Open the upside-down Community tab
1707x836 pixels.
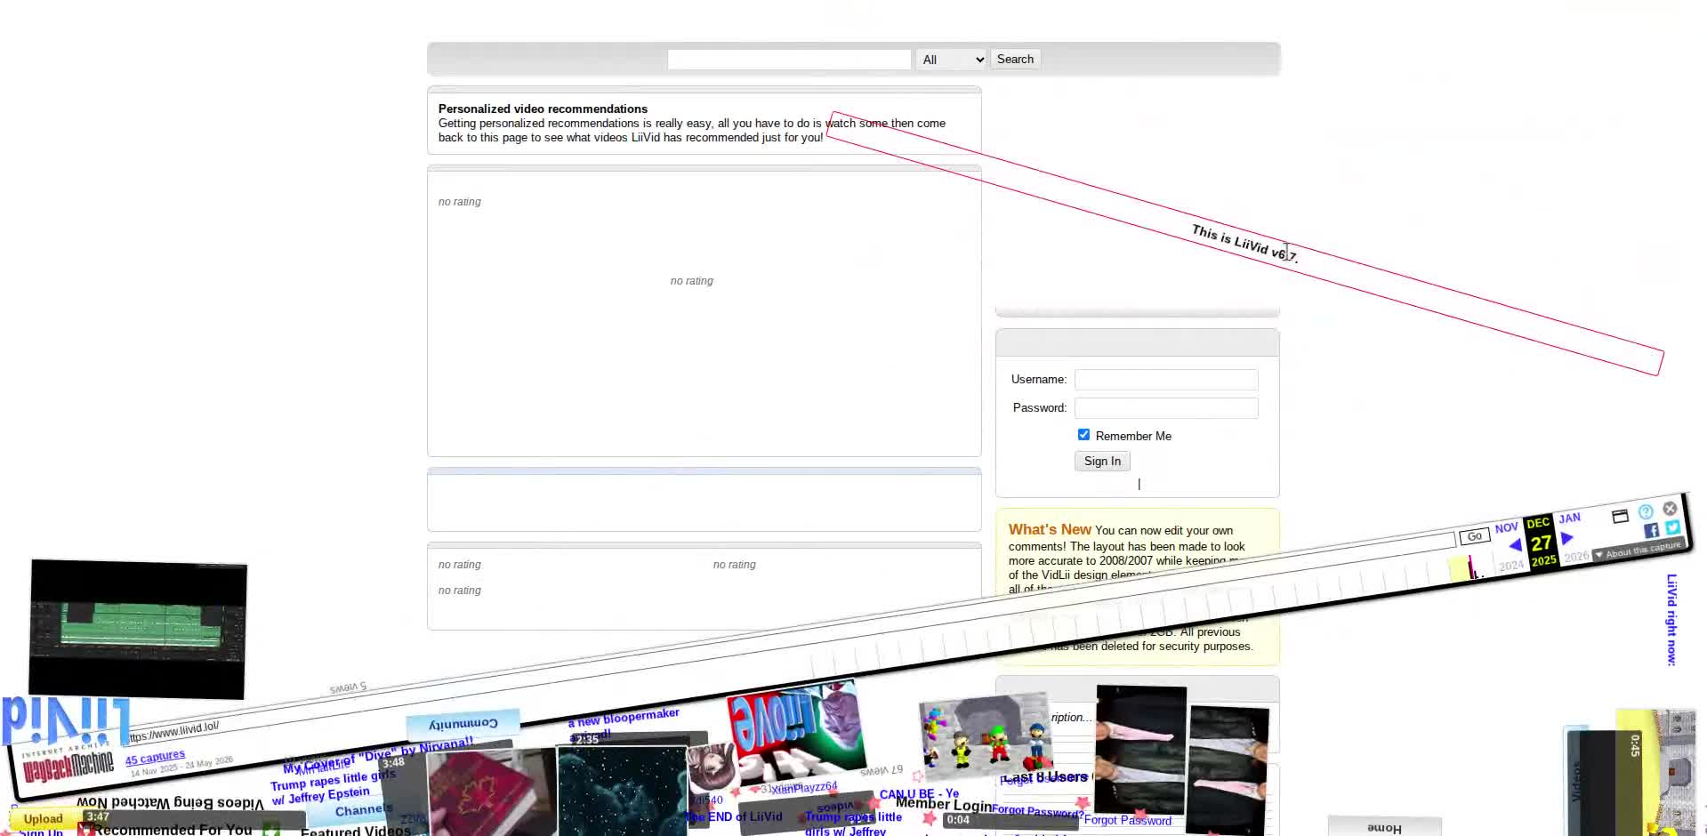(463, 723)
